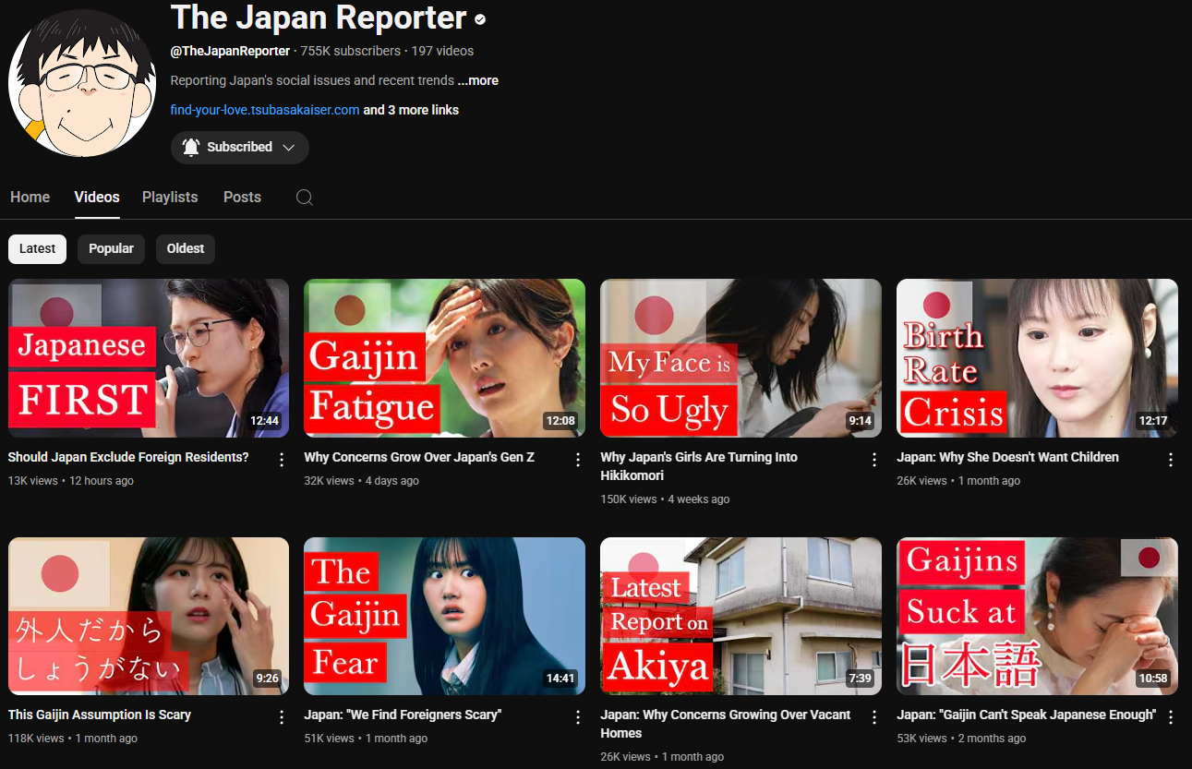Open options menu for 'Should Japan Exclude Foreign Residents?'
Screen dimensions: 1192x769
282,459
